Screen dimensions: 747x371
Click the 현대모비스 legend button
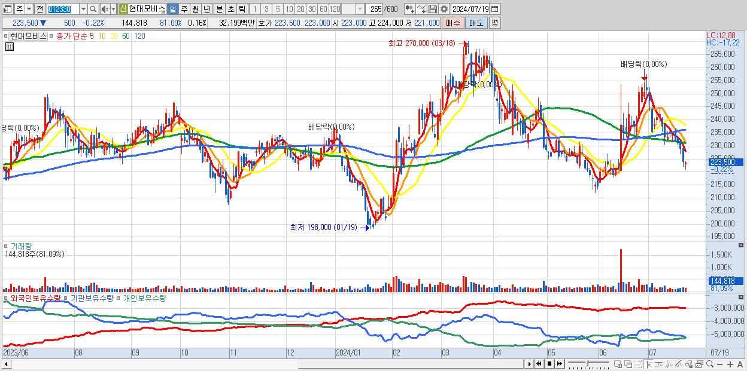pyautogui.click(x=28, y=36)
